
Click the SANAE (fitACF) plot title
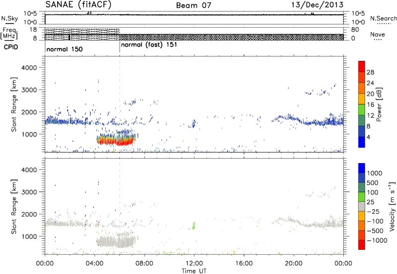[78, 5]
